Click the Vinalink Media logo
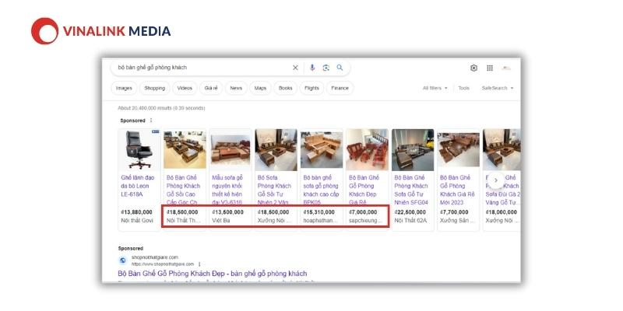 101,31
